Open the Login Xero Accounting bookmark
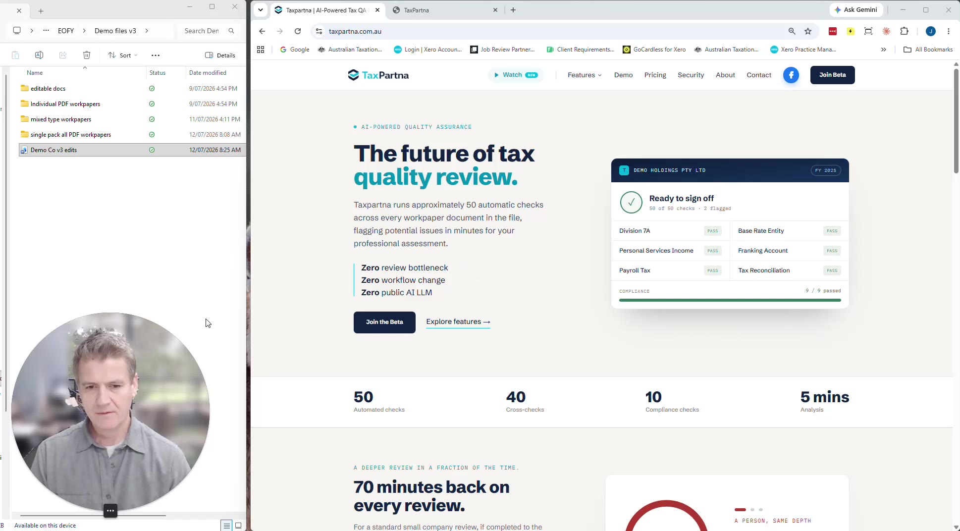The height and width of the screenshot is (531, 960). click(x=428, y=50)
